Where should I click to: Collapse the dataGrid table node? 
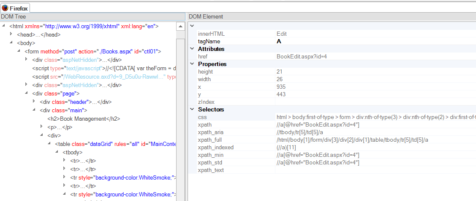tap(49, 143)
